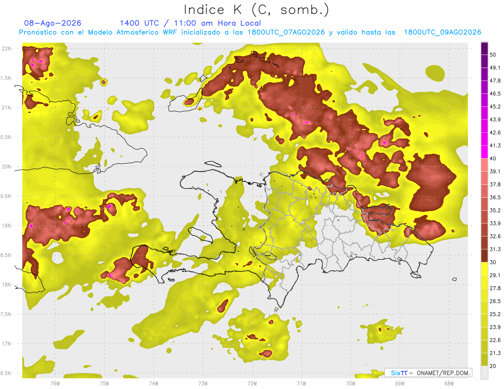Click the '75W' longitude label
Viewport: 504px width, 389px height.
click(x=105, y=383)
